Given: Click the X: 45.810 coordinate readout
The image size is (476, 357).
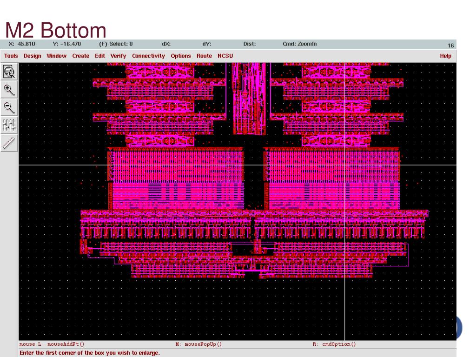Looking at the screenshot, I should [21, 44].
